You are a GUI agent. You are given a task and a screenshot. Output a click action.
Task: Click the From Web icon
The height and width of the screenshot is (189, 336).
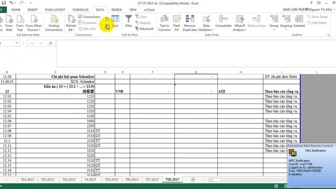click(9, 23)
